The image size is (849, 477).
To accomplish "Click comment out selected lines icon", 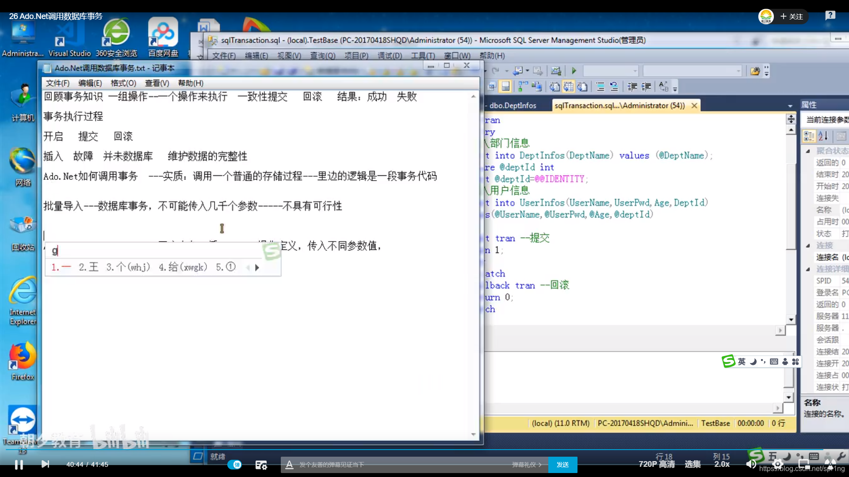I will pyautogui.click(x=600, y=87).
